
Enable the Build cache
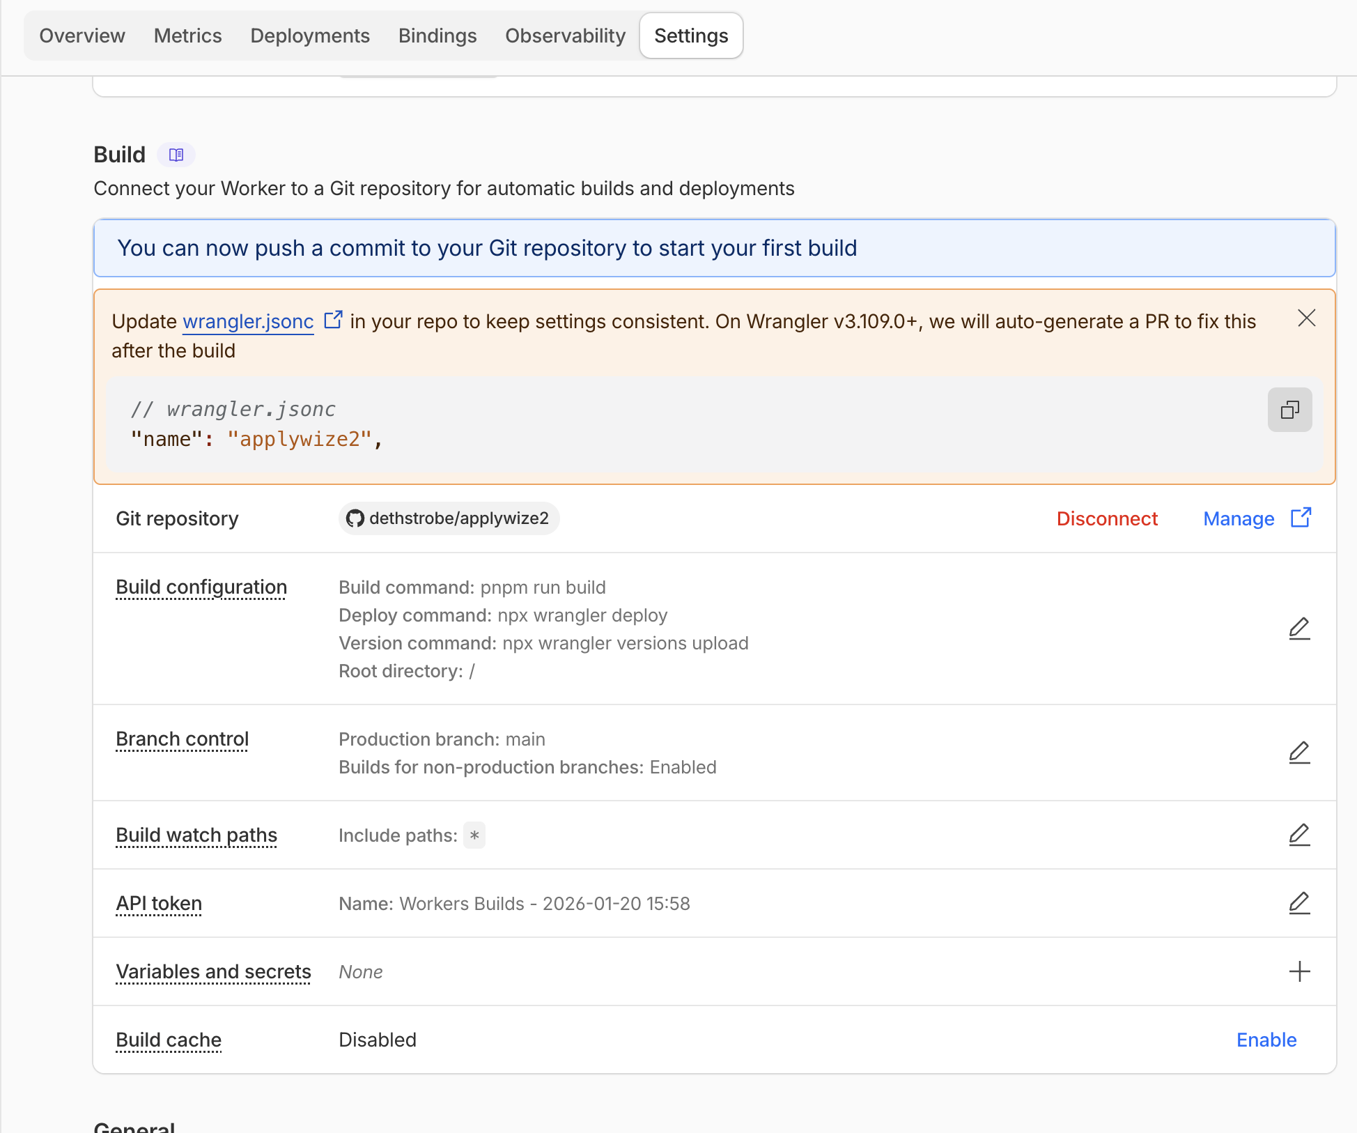(x=1266, y=1040)
